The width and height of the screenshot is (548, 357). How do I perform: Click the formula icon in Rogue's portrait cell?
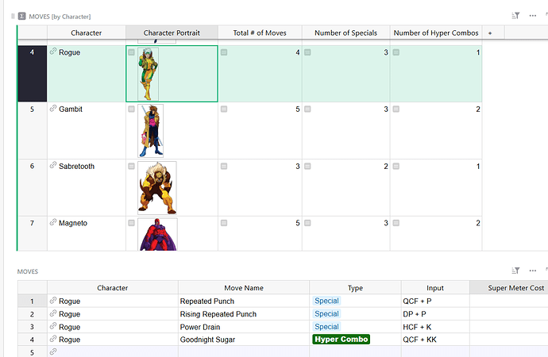click(131, 52)
